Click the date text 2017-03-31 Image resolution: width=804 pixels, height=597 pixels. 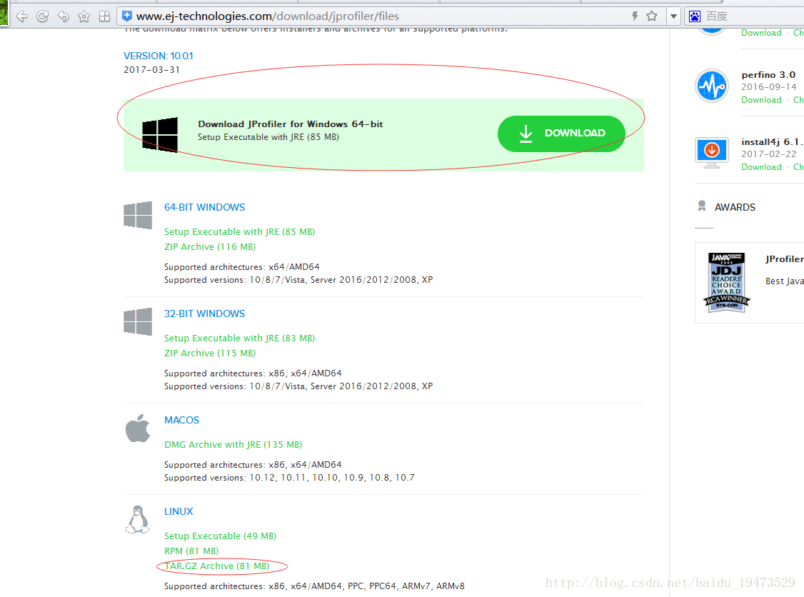pos(152,70)
